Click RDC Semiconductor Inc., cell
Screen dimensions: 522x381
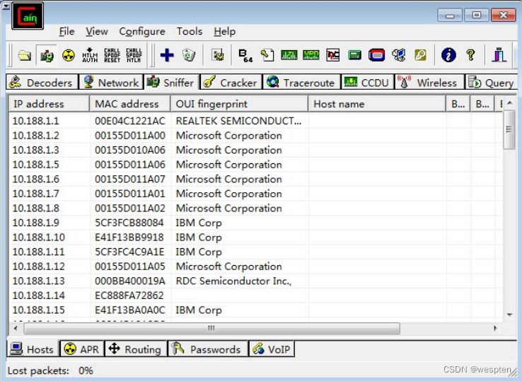click(x=233, y=281)
